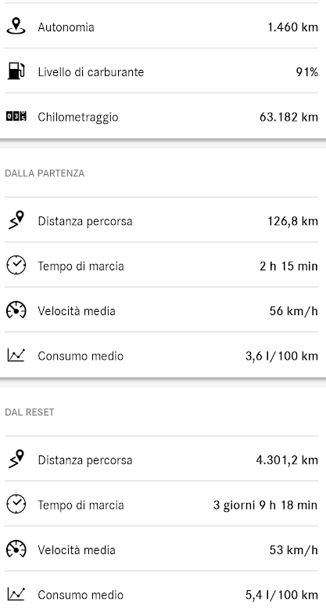
Task: Select the Livello di carburante label
Action: click(91, 72)
